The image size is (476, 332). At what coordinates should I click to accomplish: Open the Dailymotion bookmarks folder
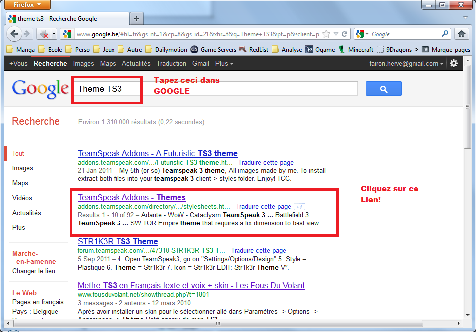pyautogui.click(x=167, y=49)
